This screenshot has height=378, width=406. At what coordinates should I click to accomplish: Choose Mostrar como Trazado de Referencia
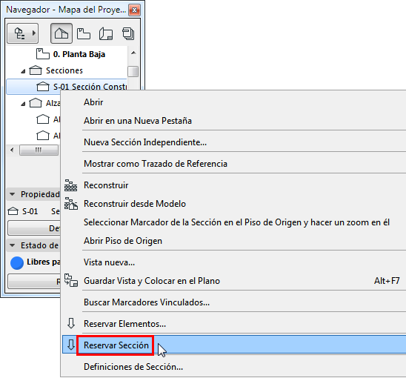coord(156,164)
